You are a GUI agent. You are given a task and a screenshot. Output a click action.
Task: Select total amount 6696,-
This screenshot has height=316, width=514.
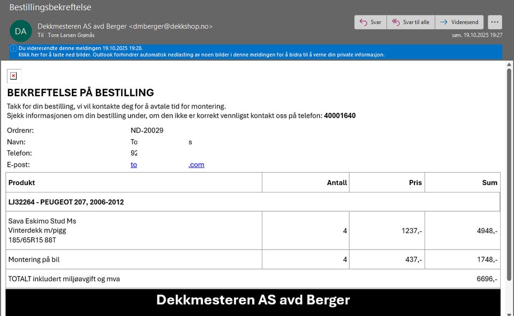pos(487,279)
